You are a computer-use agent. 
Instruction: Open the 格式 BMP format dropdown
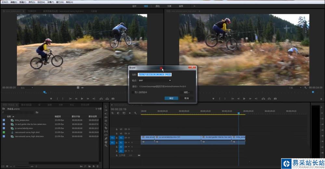[155, 80]
